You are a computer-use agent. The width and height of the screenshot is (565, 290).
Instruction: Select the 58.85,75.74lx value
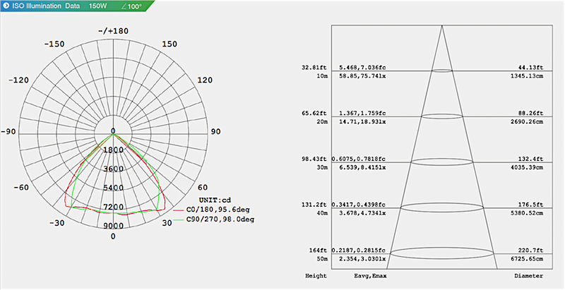[x=362, y=76]
